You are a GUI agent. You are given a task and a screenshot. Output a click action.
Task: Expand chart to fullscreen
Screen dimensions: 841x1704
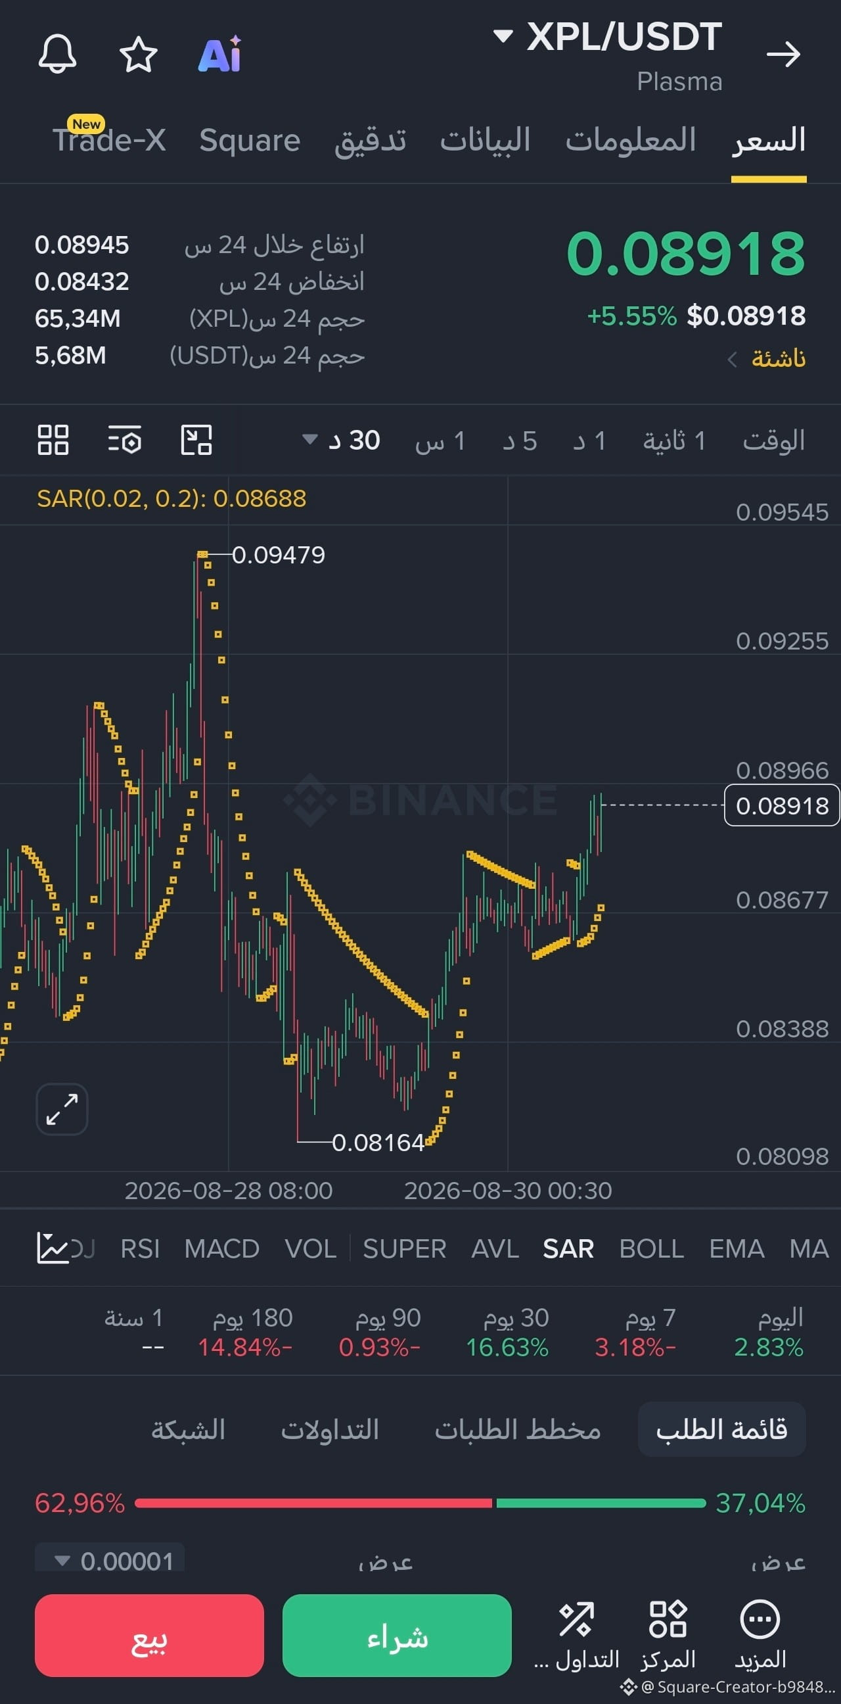pyautogui.click(x=62, y=1109)
